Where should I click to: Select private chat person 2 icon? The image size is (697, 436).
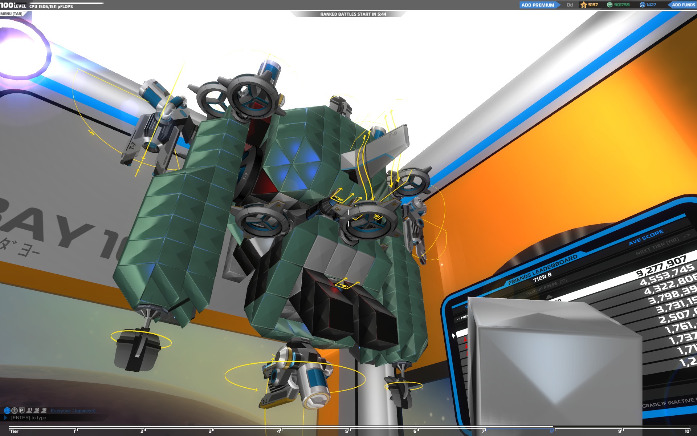[x=36, y=410]
